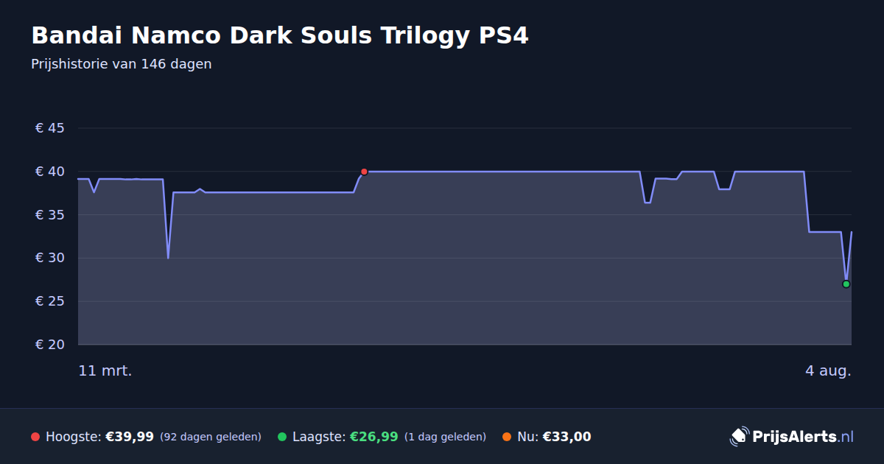Click the € 40 y-axis label
The height and width of the screenshot is (464, 884).
50,172
